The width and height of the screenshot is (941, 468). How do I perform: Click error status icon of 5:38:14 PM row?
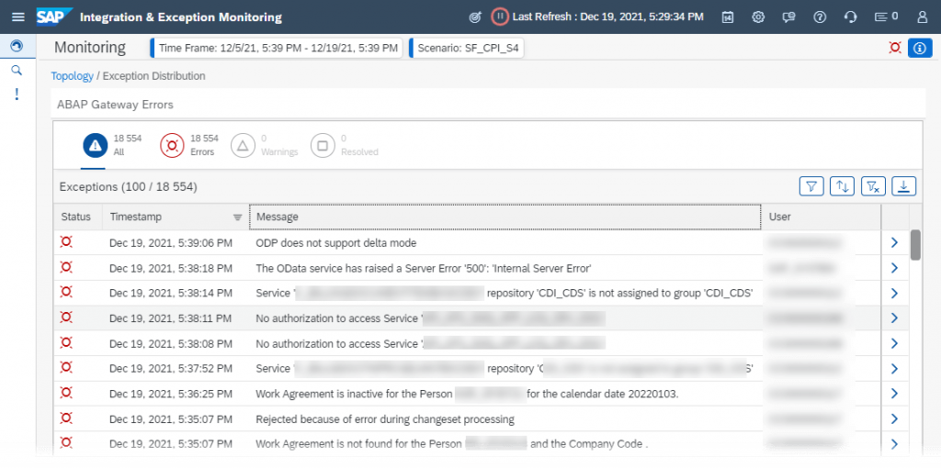(66, 292)
